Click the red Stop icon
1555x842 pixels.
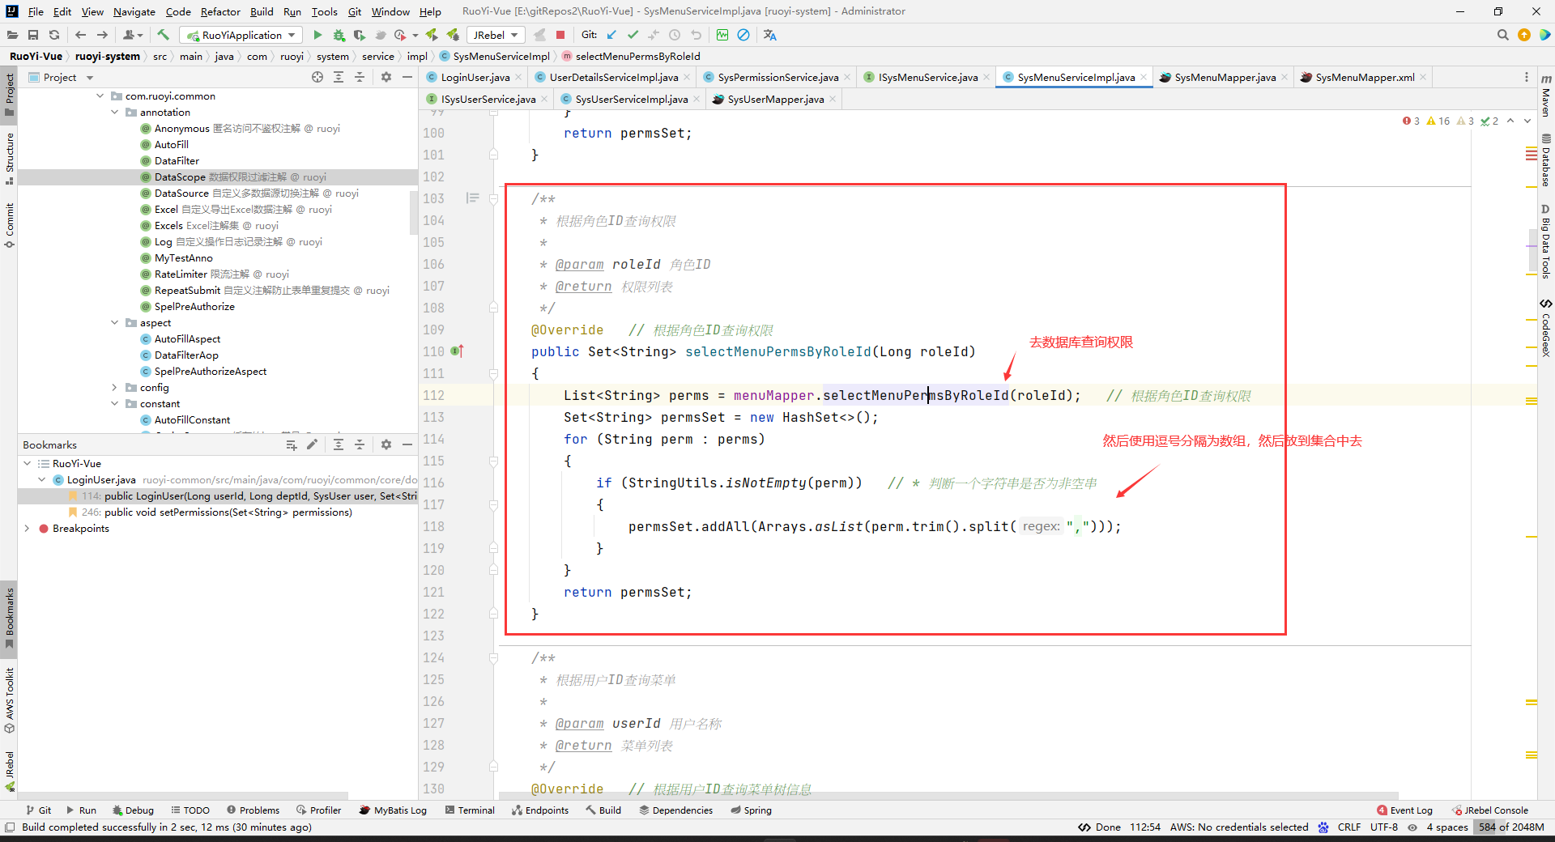[x=560, y=35]
